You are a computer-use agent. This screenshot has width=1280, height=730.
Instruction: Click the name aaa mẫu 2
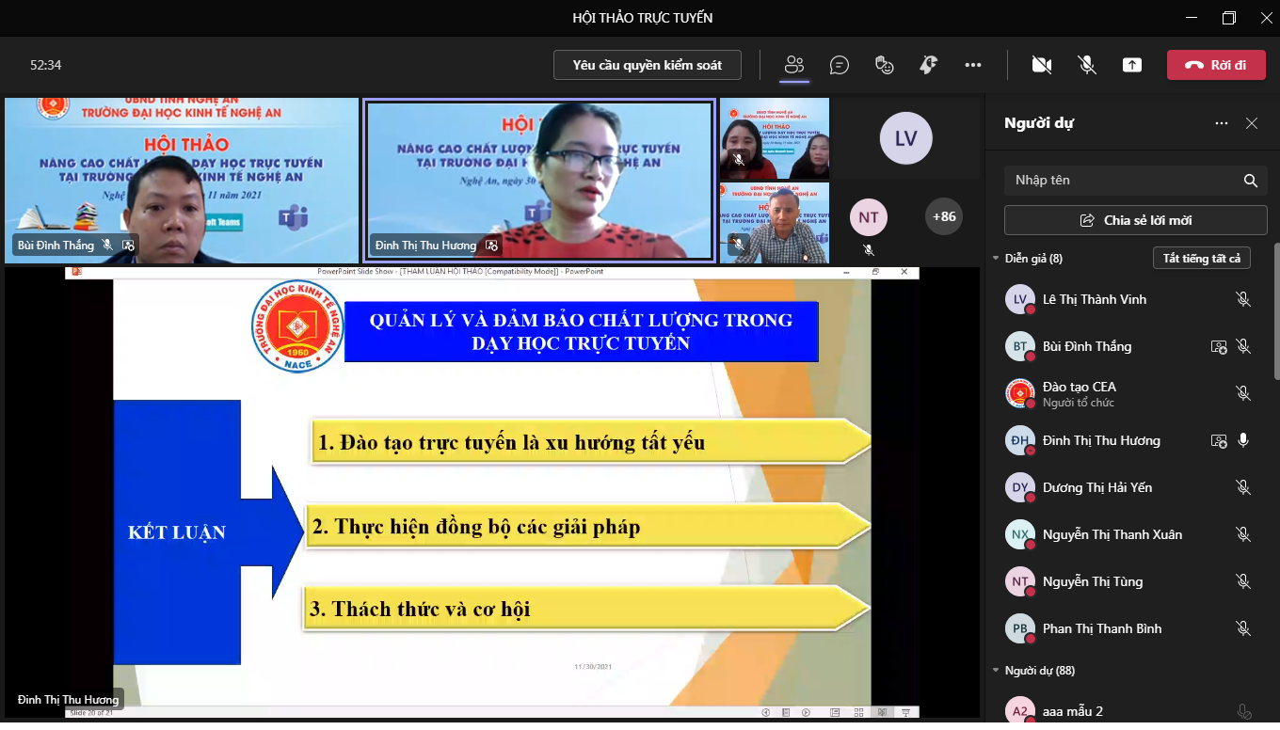tap(1073, 711)
